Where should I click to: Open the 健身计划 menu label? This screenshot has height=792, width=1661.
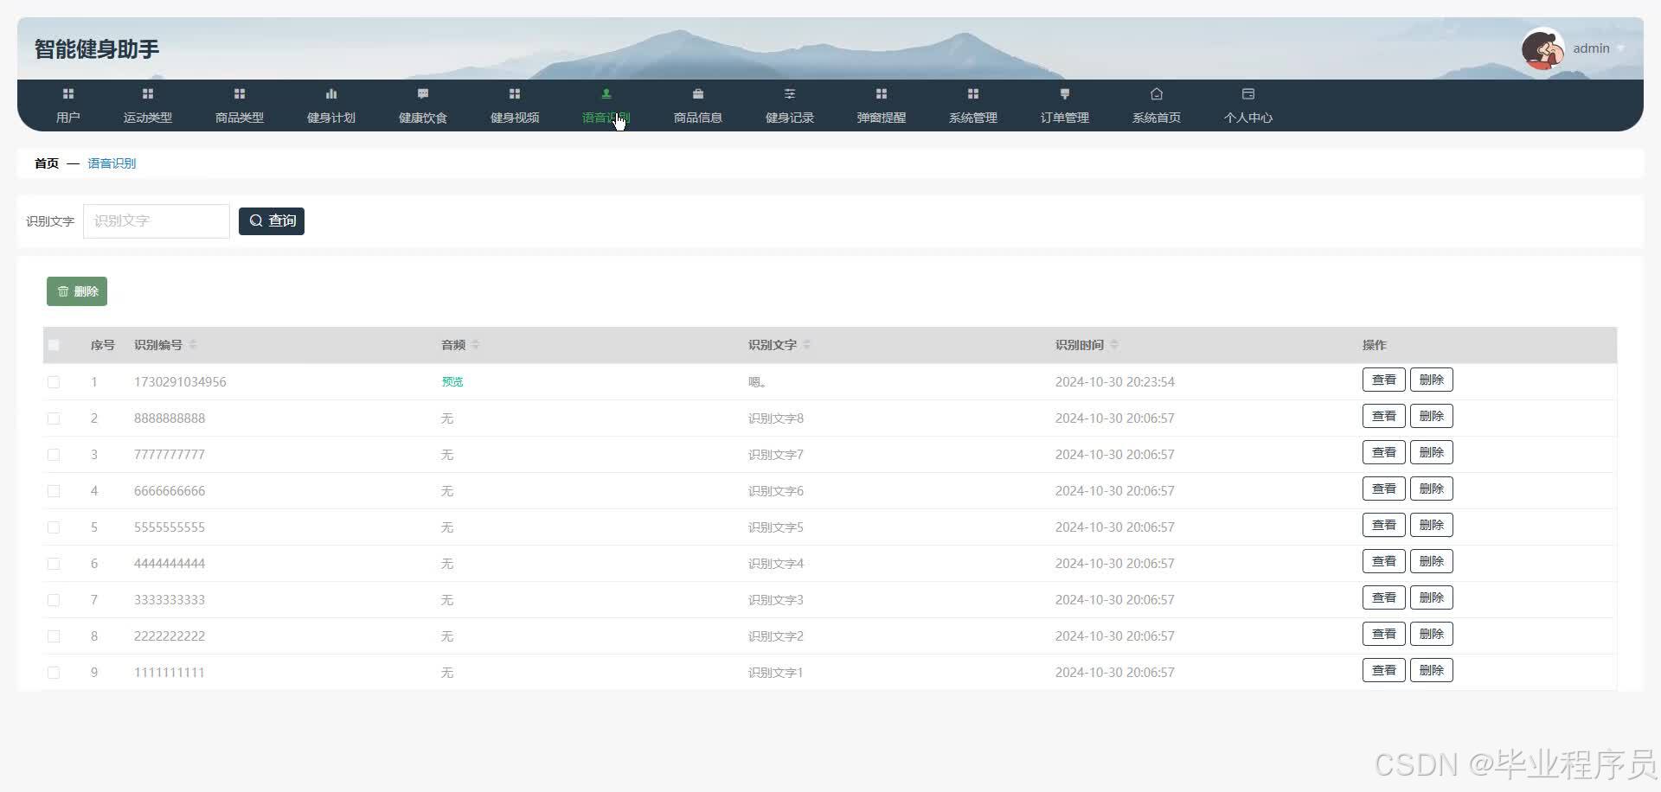331,118
